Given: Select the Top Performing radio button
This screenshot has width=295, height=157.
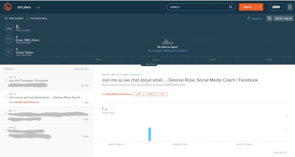Looking at the screenshot, I should point(28,18).
